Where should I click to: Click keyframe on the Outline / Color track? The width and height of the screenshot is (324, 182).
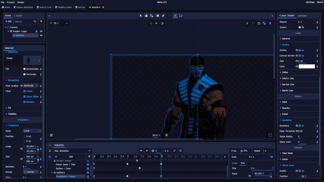pos(140,168)
